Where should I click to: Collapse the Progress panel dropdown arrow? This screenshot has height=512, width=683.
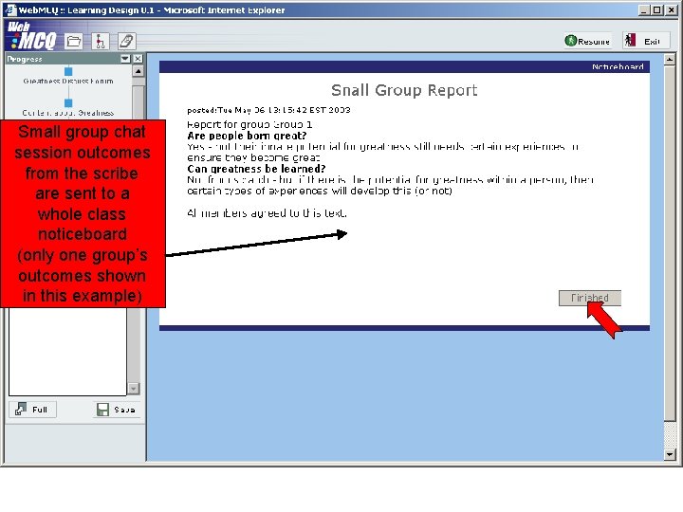tap(125, 59)
